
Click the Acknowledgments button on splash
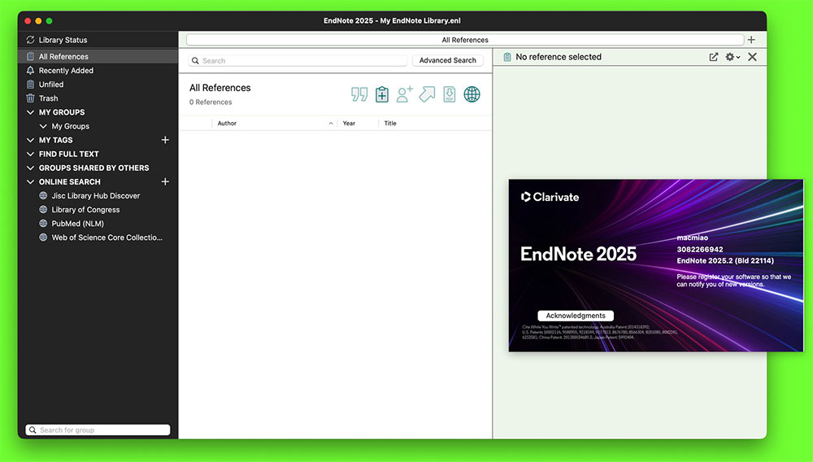[576, 316]
